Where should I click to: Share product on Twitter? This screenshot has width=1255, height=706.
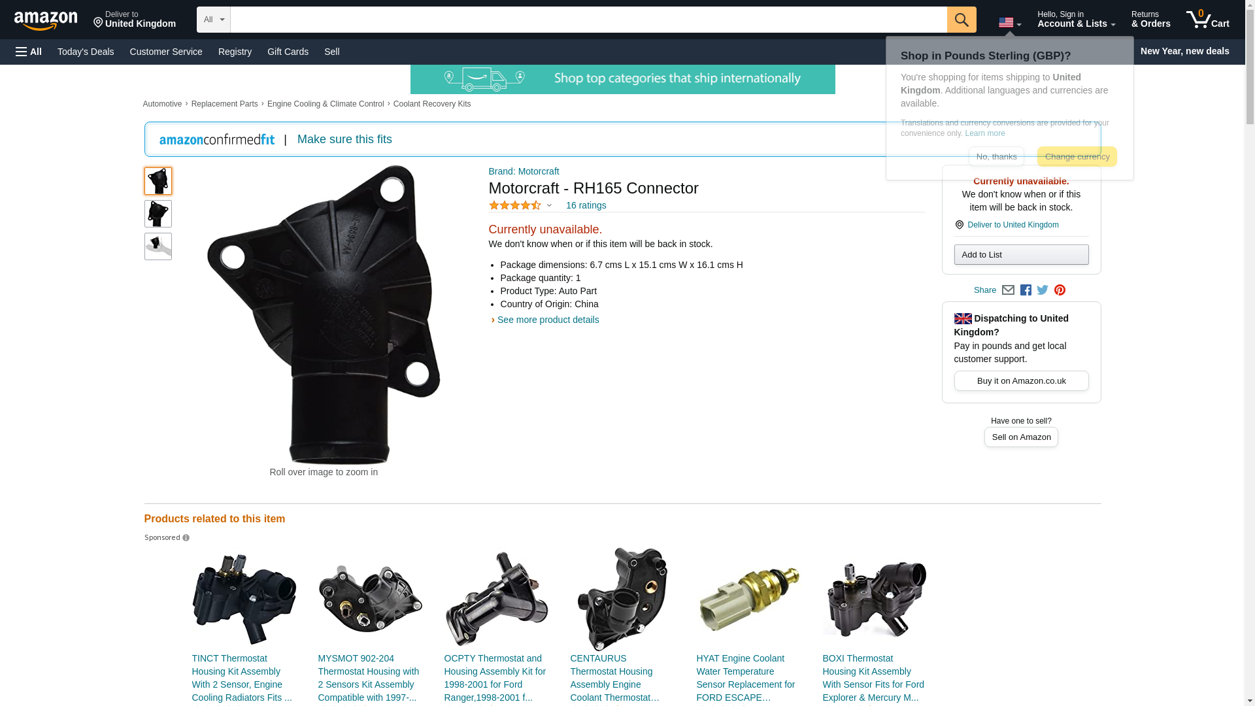point(1043,290)
